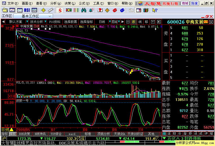The width and height of the screenshot is (215, 146).
Task: Open the 画面(P) menu
Action: pyautogui.click(x=27, y=3)
